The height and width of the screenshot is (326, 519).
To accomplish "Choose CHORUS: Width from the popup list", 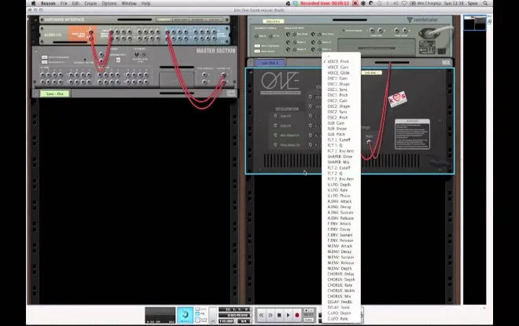I will pyautogui.click(x=341, y=291).
